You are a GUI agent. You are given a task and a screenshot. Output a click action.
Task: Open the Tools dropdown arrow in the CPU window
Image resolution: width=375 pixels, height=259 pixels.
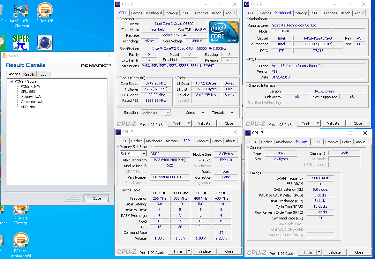click(189, 123)
